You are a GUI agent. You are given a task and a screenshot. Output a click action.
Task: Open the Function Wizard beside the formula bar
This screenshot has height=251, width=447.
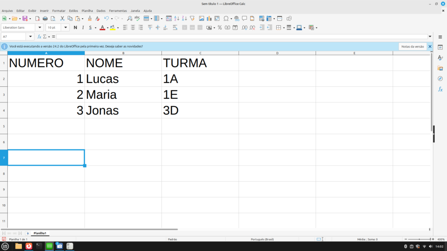(39, 37)
